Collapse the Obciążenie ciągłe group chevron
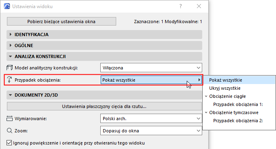The image size is (276, 149). pyautogui.click(x=206, y=96)
